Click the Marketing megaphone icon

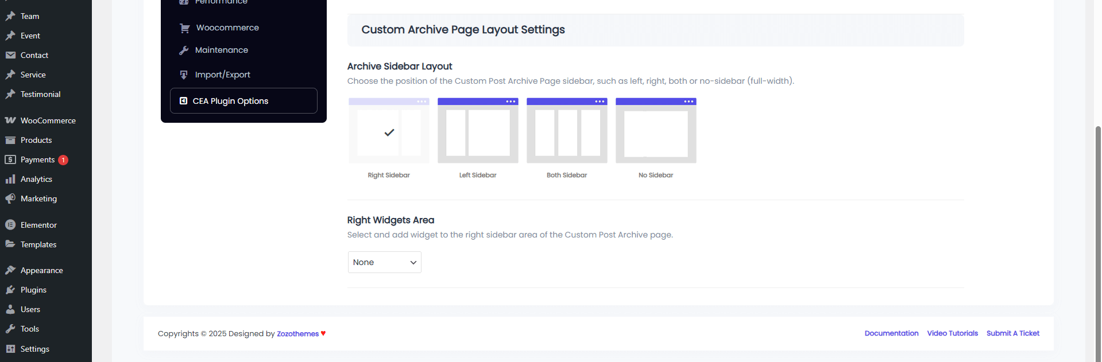click(10, 198)
